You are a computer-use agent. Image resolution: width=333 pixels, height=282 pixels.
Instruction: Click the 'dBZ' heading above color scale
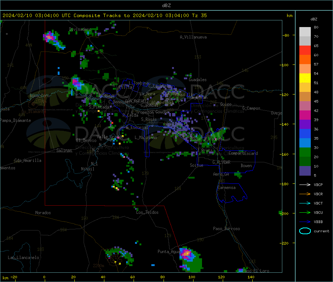[314, 19]
